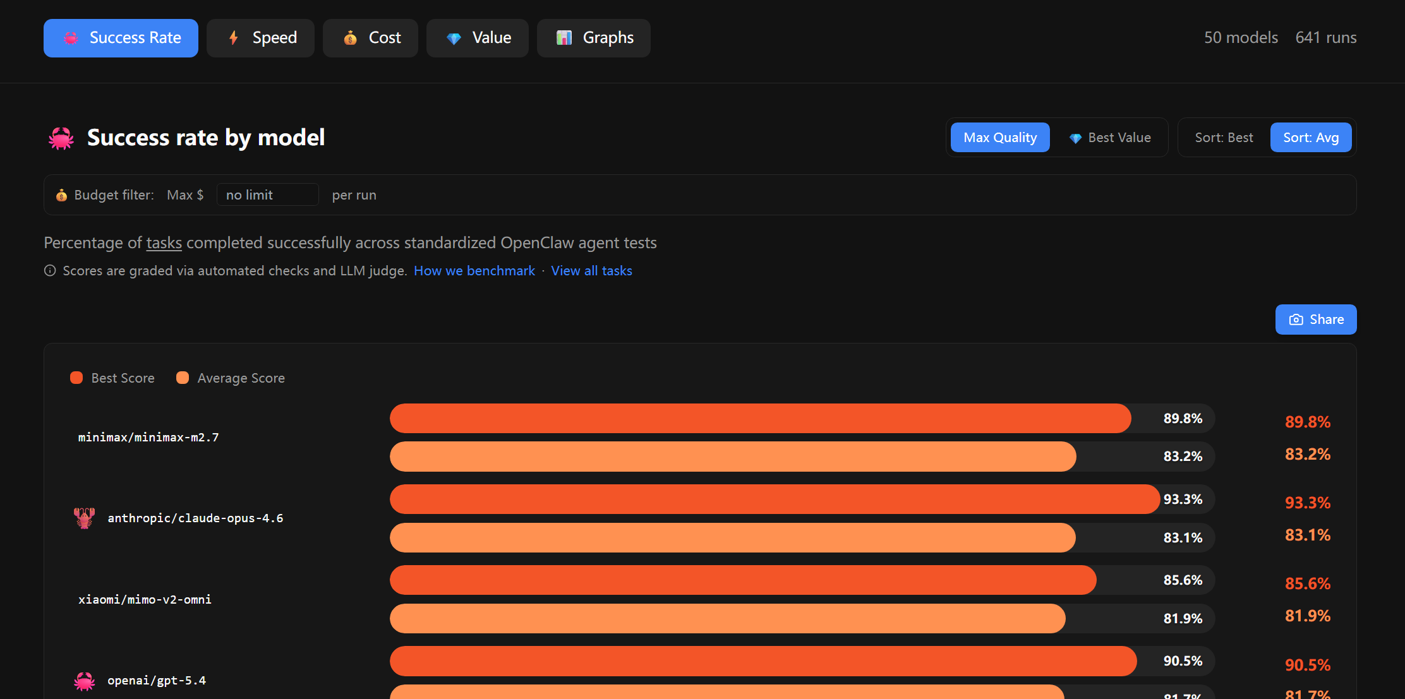Open the Cost tab
Image resolution: width=1405 pixels, height=699 pixels.
coord(370,38)
